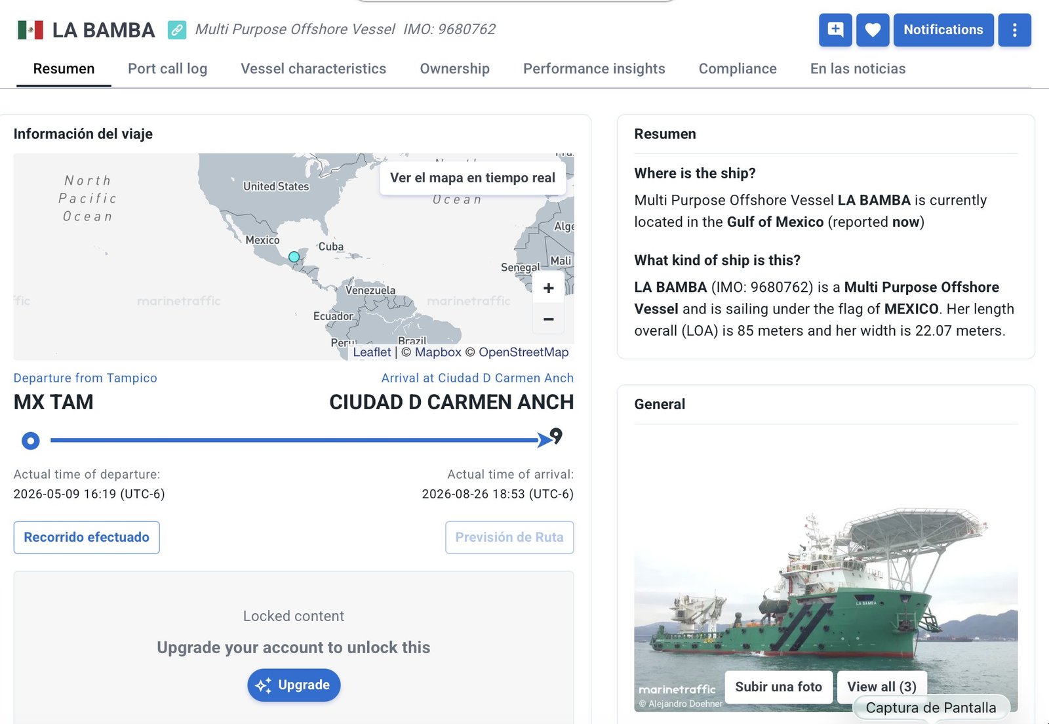1049x724 pixels.
Task: Open the three-dots more options menu
Action: 1014,30
